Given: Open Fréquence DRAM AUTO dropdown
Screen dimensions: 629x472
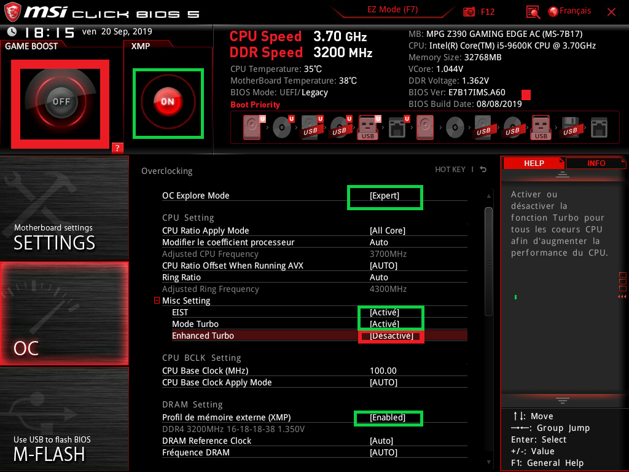Looking at the screenshot, I should point(383,452).
